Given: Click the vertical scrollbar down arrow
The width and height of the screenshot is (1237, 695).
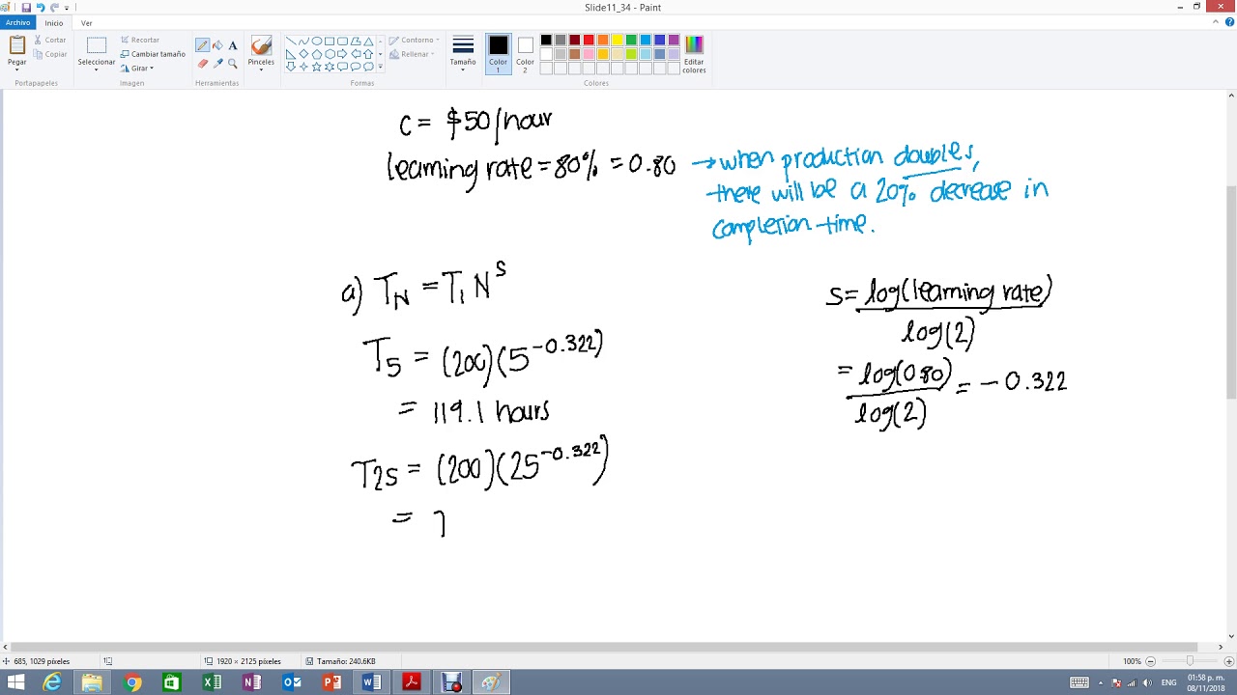Looking at the screenshot, I should [1231, 635].
